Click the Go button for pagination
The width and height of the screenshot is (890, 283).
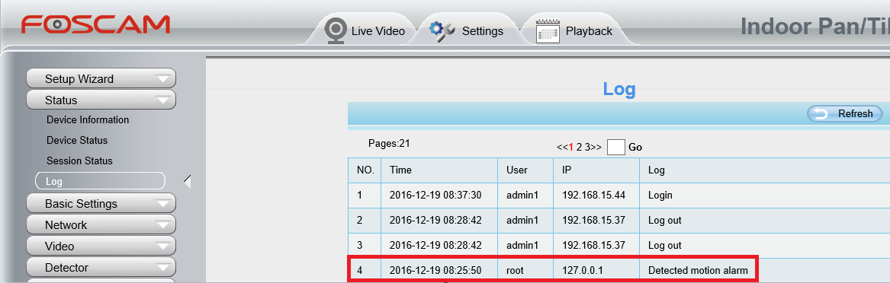click(635, 147)
